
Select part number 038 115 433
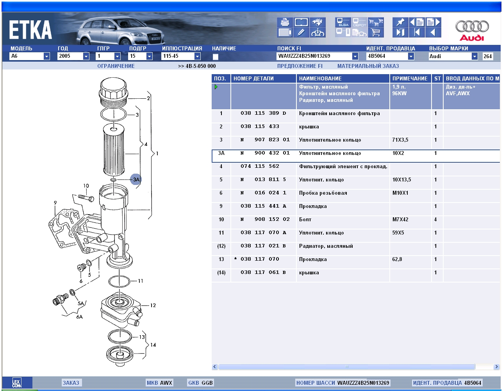point(260,127)
